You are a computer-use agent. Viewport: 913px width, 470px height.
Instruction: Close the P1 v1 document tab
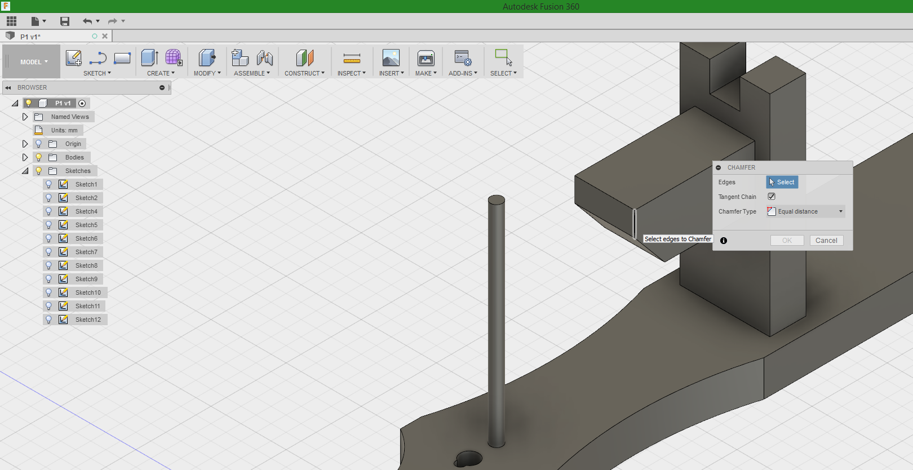tap(105, 36)
